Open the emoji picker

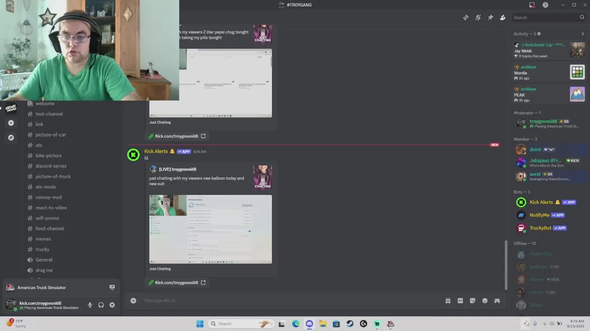pyautogui.click(x=485, y=301)
